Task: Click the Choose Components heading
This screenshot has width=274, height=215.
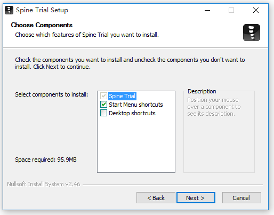Action: (42, 25)
